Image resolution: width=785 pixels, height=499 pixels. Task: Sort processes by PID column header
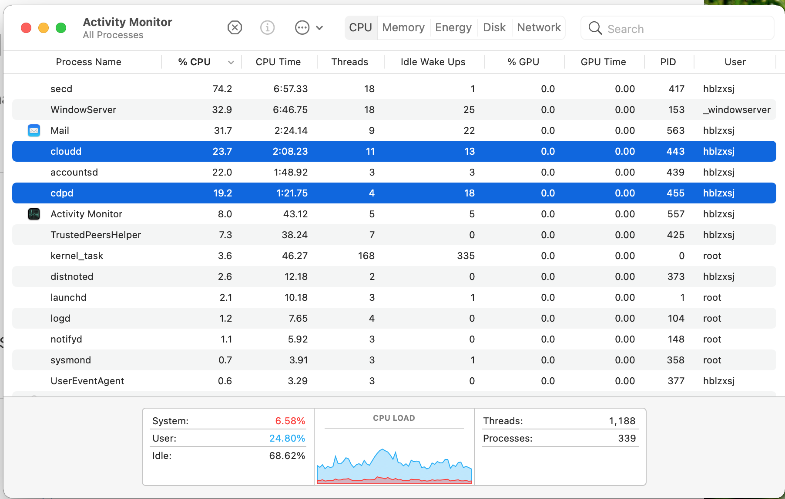(x=668, y=62)
